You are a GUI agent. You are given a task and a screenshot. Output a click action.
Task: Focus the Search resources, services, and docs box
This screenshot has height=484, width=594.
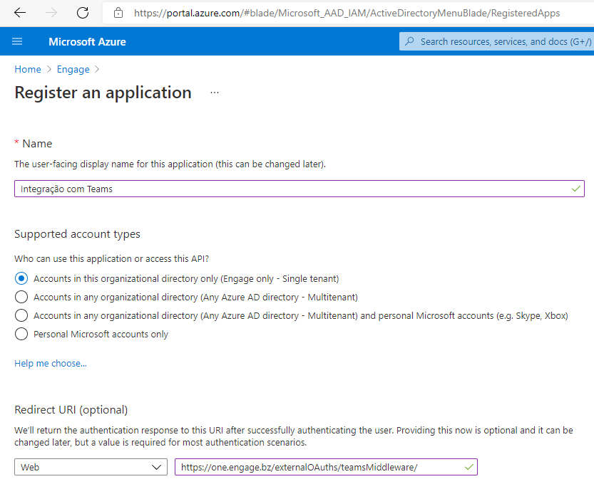coord(496,41)
